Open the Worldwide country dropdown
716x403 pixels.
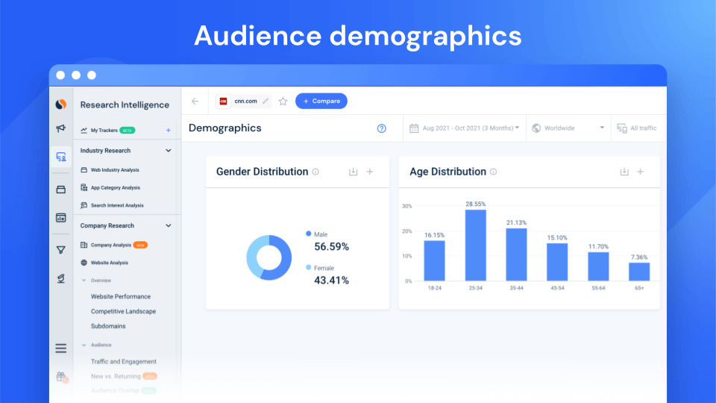pos(568,128)
